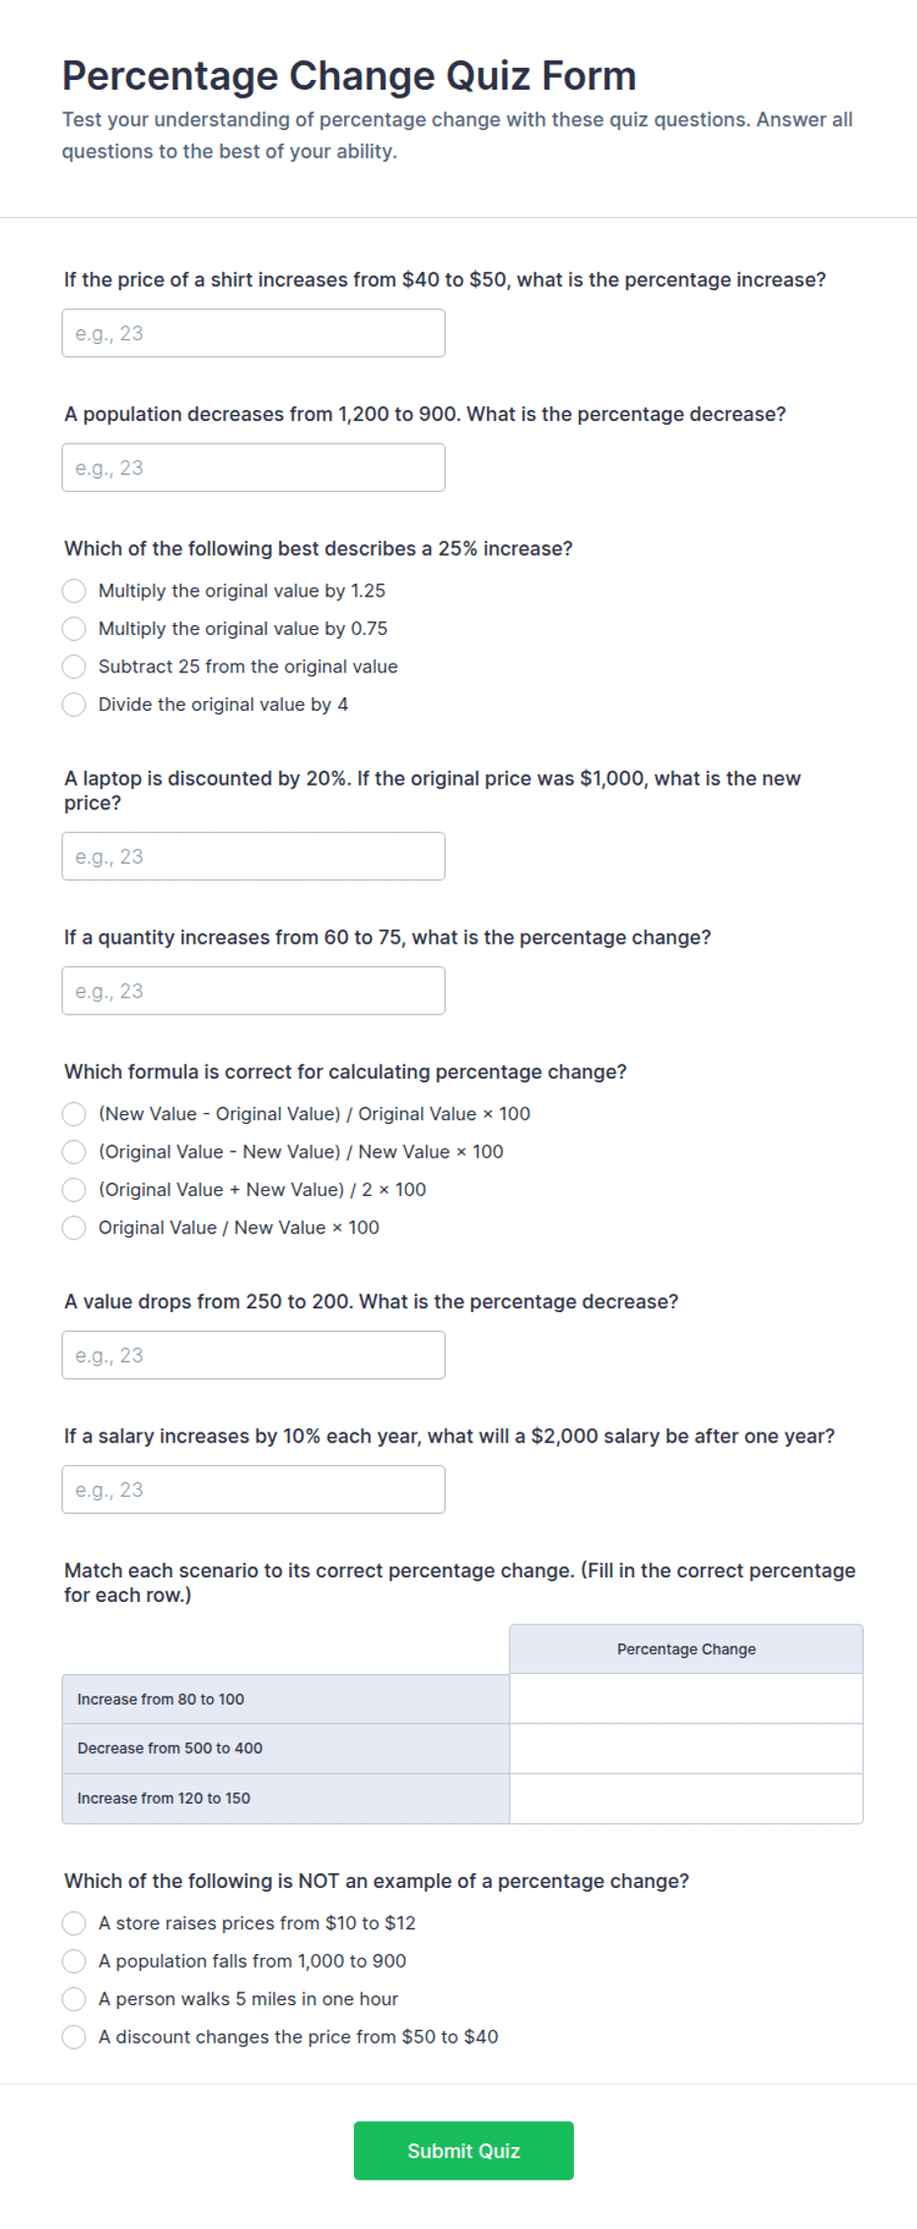The height and width of the screenshot is (2229, 917).
Task: Click the 250 to 200 decrease input
Action: 253,1356
